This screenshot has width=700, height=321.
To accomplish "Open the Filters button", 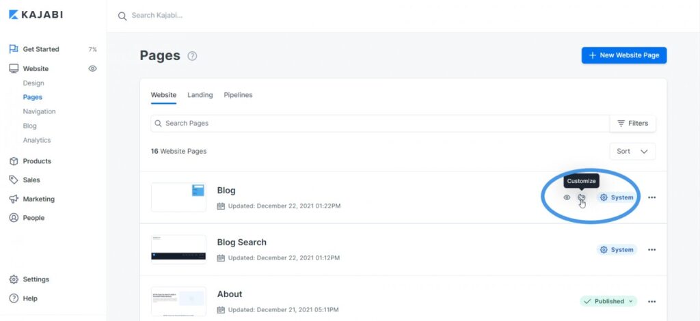I will tap(632, 124).
